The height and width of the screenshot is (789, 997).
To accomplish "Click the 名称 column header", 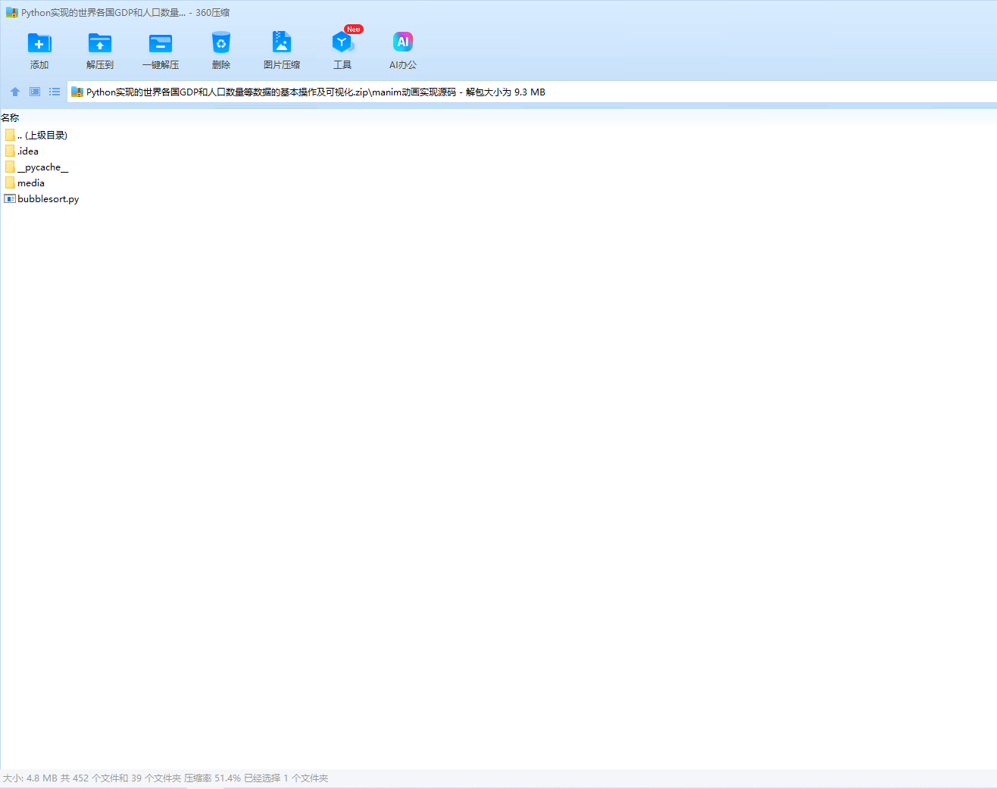I will pyautogui.click(x=11, y=117).
